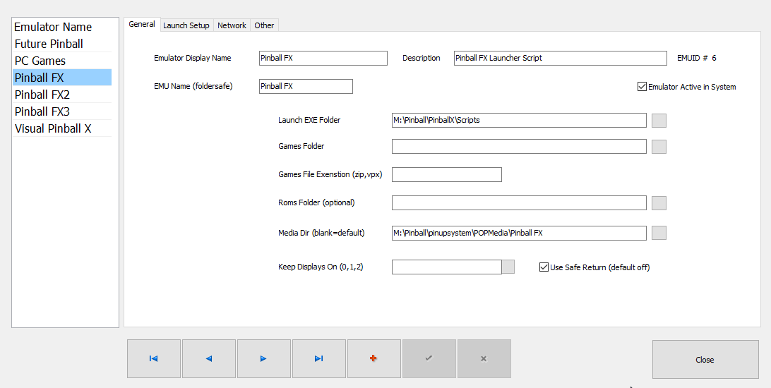The image size is (771, 388).
Task: Open the Network tab
Action: [x=232, y=25]
